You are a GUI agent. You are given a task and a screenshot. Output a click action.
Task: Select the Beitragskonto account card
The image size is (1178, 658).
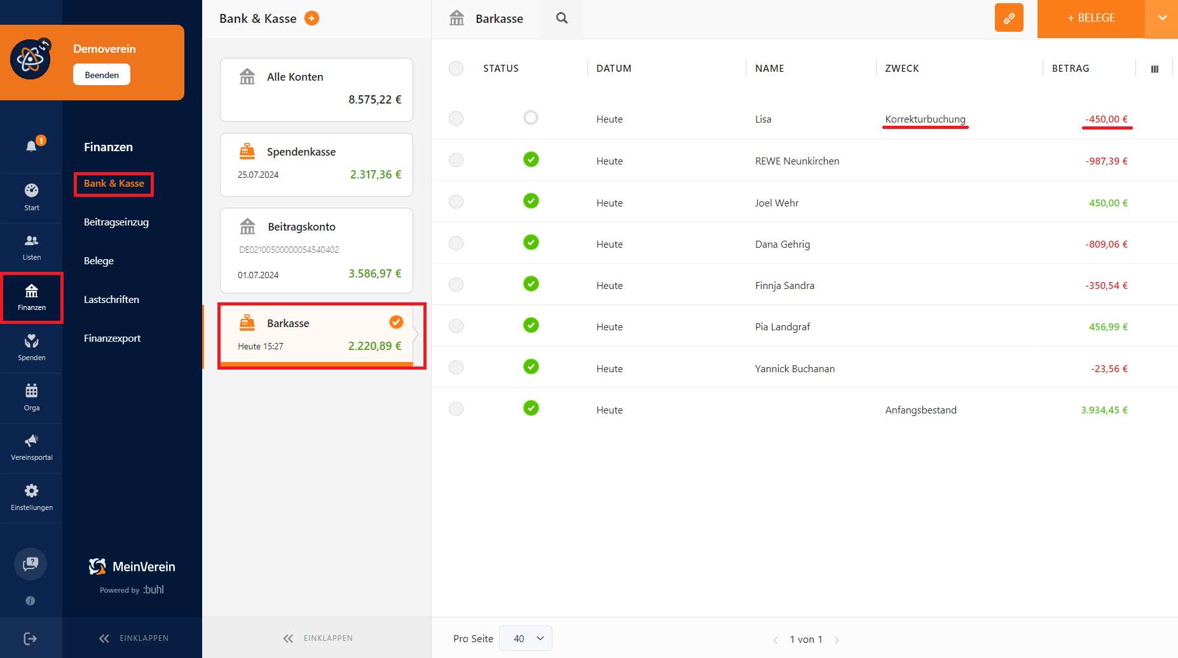pyautogui.click(x=317, y=250)
